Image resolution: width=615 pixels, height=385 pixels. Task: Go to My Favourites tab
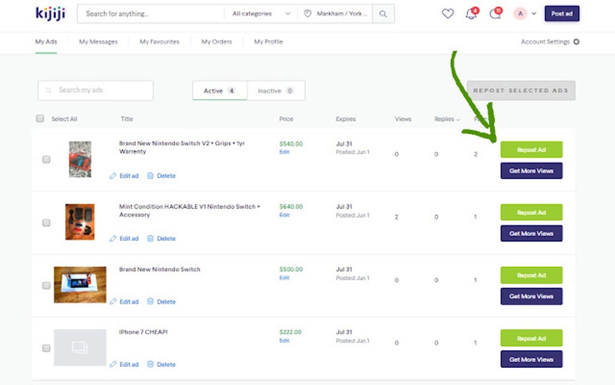[x=159, y=42]
